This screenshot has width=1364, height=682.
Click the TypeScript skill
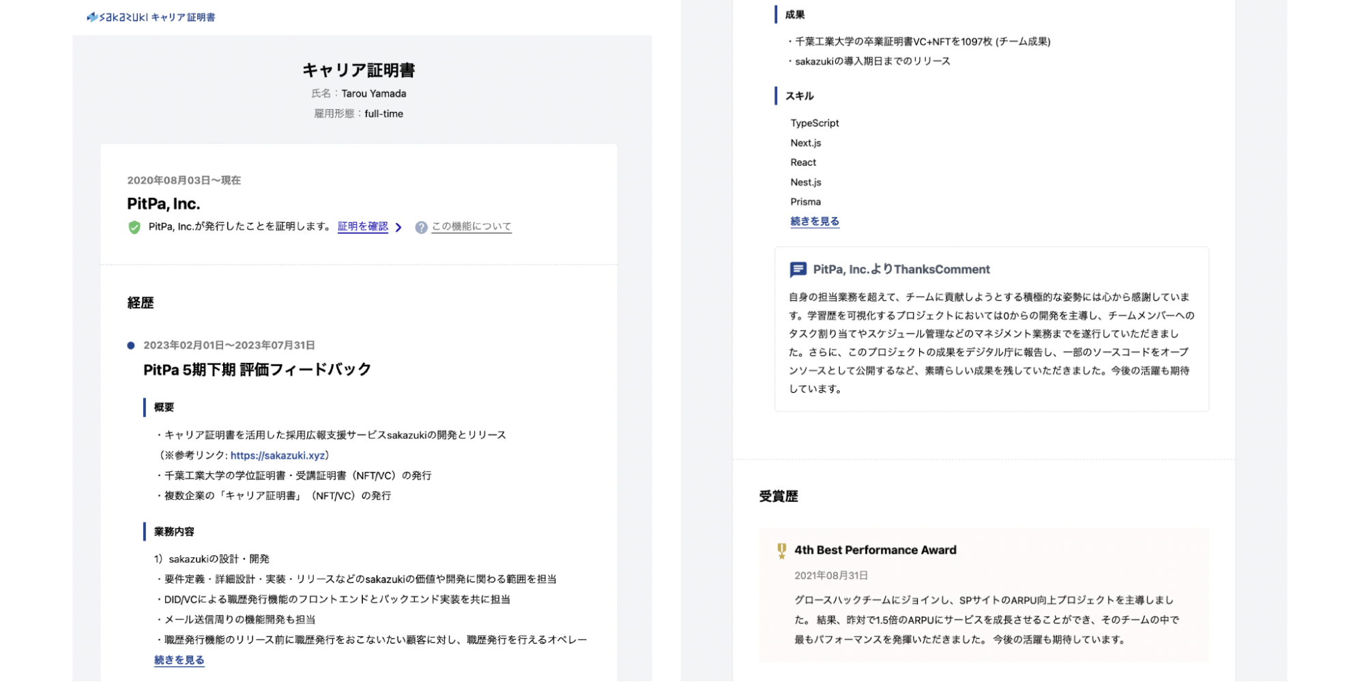click(815, 123)
